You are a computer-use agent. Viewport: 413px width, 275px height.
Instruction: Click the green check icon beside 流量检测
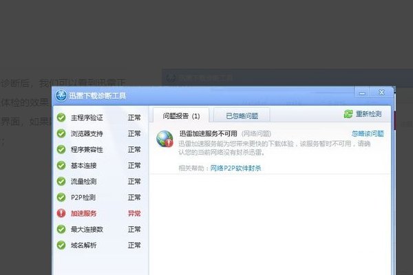[61, 181]
